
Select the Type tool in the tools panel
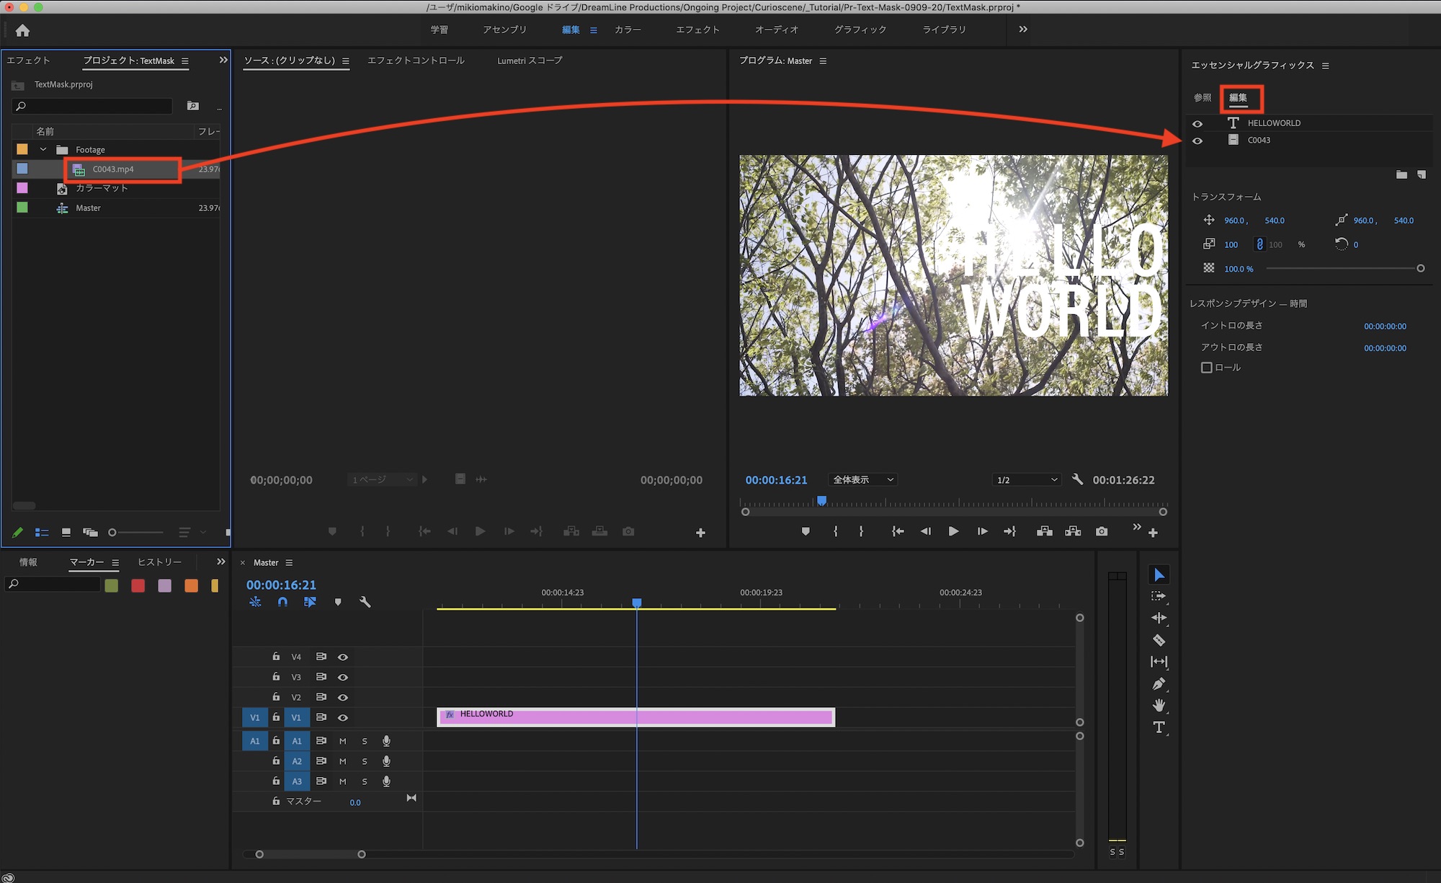point(1159,727)
